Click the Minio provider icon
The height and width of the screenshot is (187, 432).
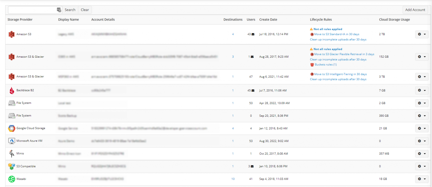(x=12, y=154)
